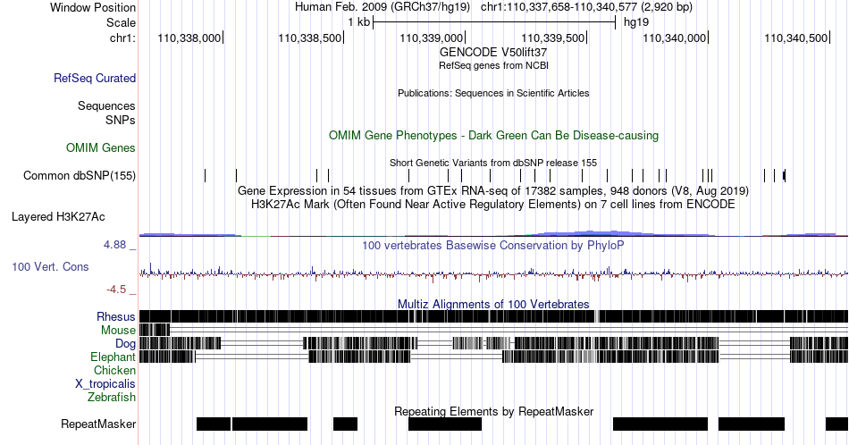Click the SNPs track label
849x445 pixels.
(x=121, y=120)
